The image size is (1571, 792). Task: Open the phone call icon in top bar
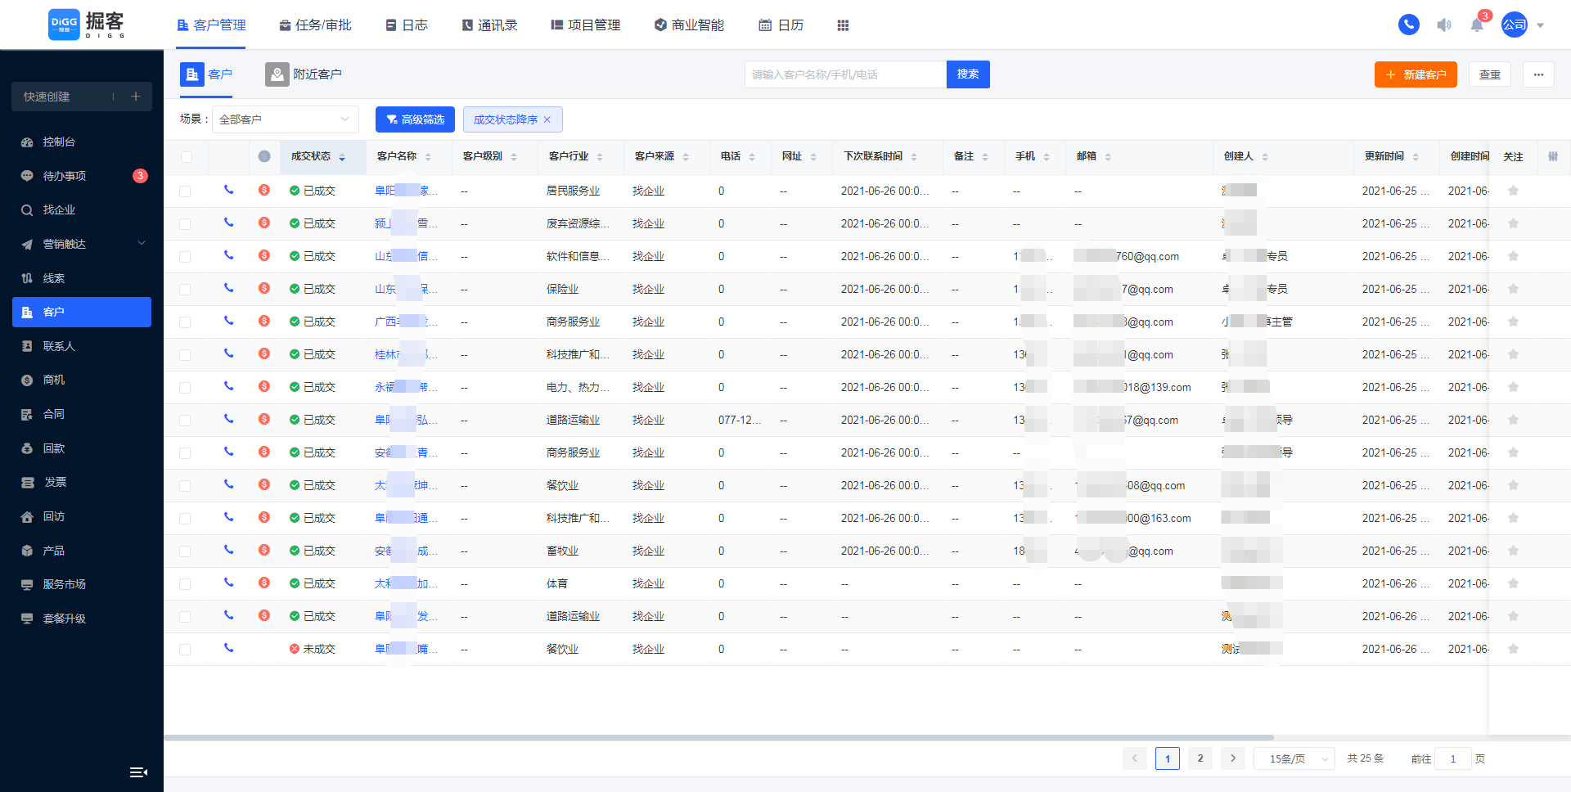point(1408,25)
